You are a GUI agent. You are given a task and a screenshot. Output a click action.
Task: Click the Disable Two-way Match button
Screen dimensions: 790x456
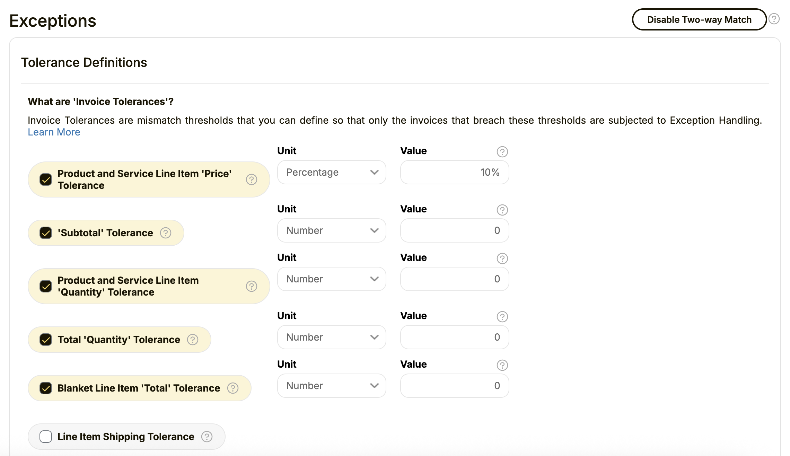tap(699, 19)
